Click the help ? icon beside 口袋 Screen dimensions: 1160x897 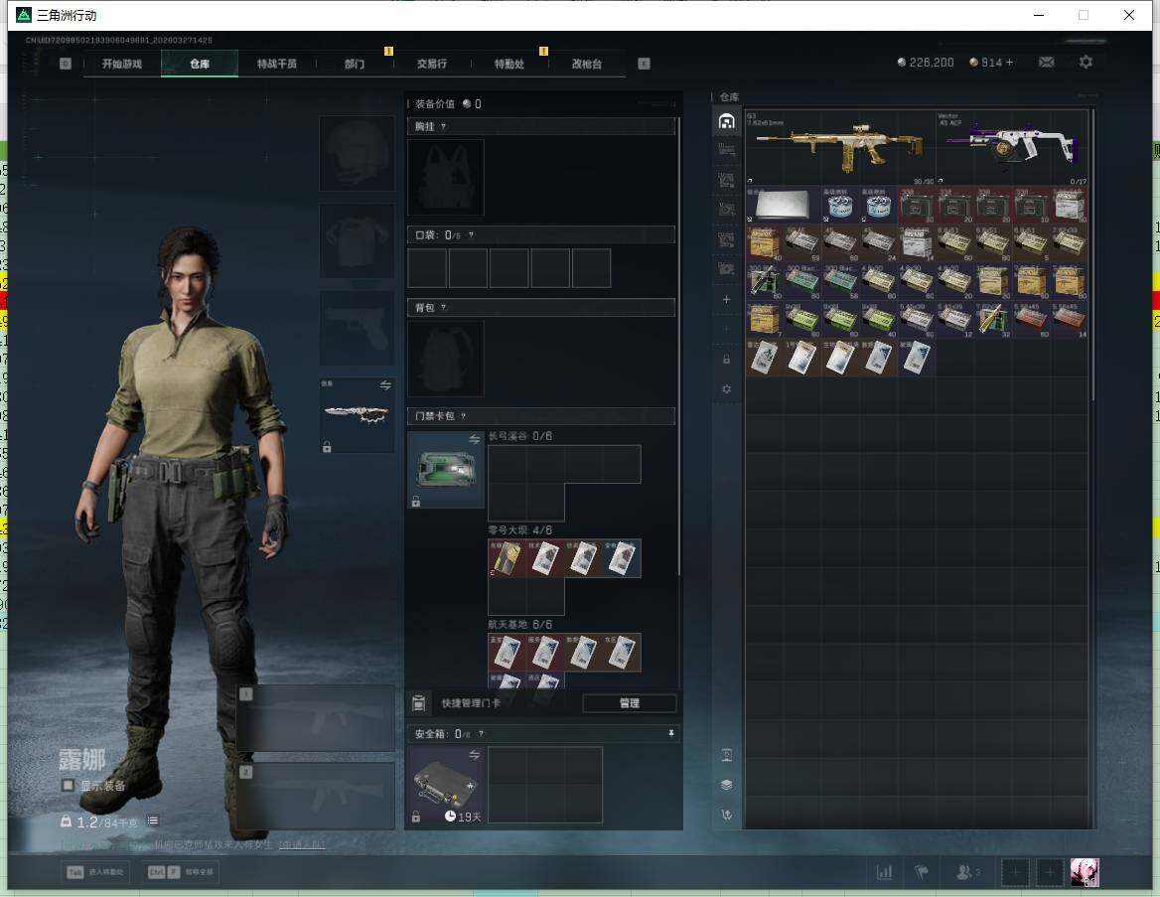[471, 235]
